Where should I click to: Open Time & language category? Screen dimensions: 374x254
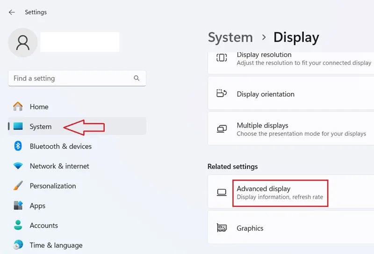(x=77, y=245)
